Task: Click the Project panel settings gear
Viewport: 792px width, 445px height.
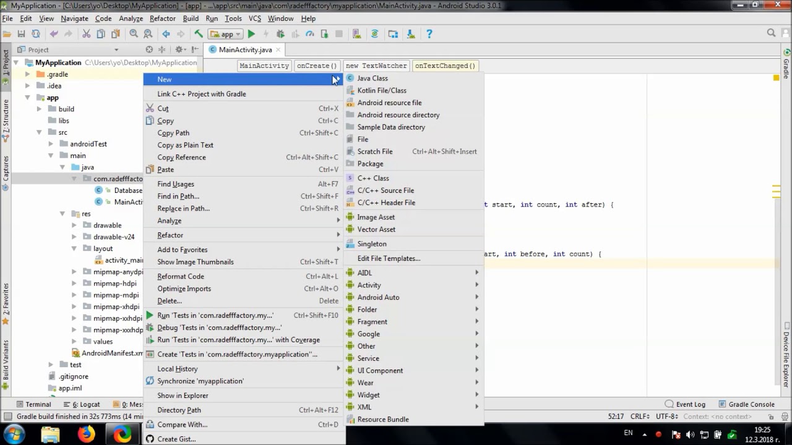Action: pos(179,49)
